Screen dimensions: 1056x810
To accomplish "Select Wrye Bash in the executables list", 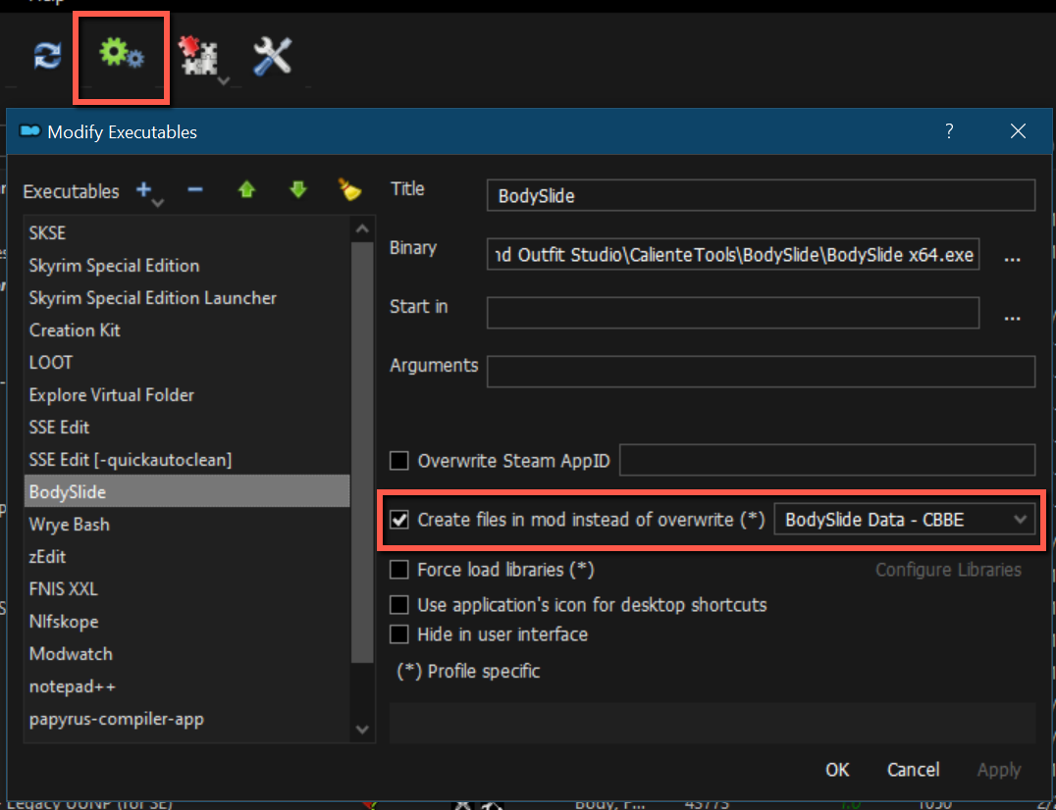I will (187, 524).
